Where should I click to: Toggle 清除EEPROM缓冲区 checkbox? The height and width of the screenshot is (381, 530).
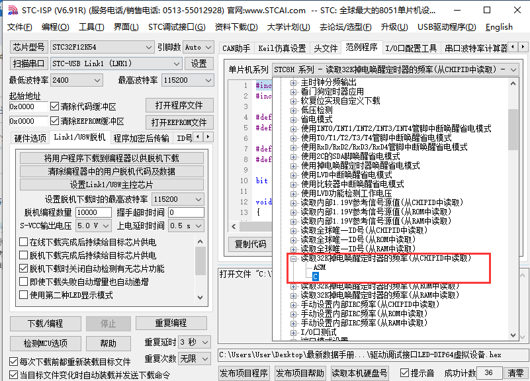54,121
